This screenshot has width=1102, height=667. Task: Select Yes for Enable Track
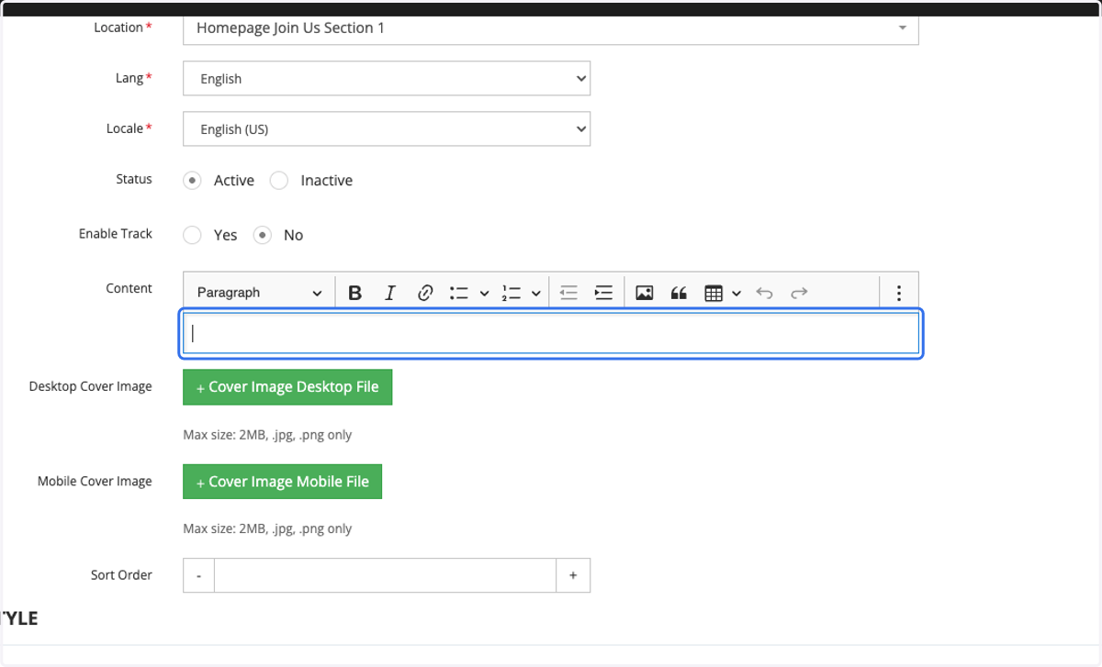point(192,235)
